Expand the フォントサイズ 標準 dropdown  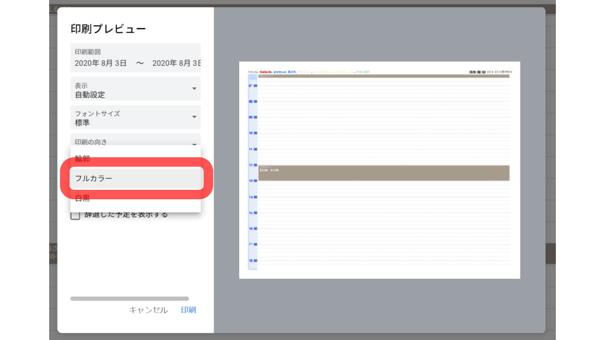[135, 117]
